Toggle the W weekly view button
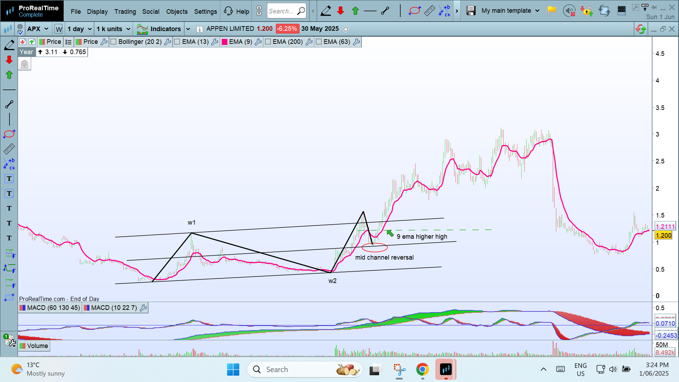Screen dimensions: 679x382 [x=59, y=29]
